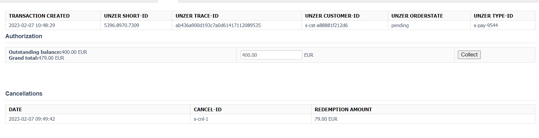Click the Collect button

[469, 55]
